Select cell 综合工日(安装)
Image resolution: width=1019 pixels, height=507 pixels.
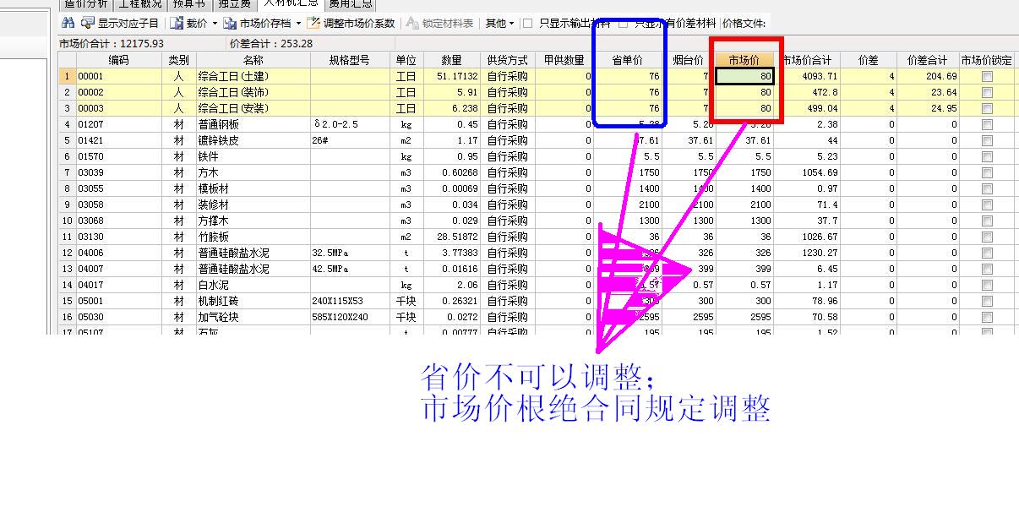[x=253, y=108]
